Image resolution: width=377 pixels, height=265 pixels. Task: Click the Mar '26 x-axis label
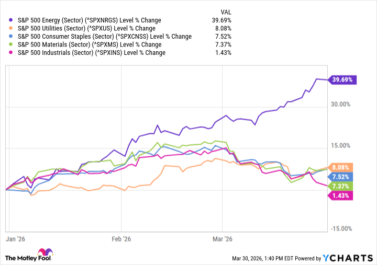(222, 239)
